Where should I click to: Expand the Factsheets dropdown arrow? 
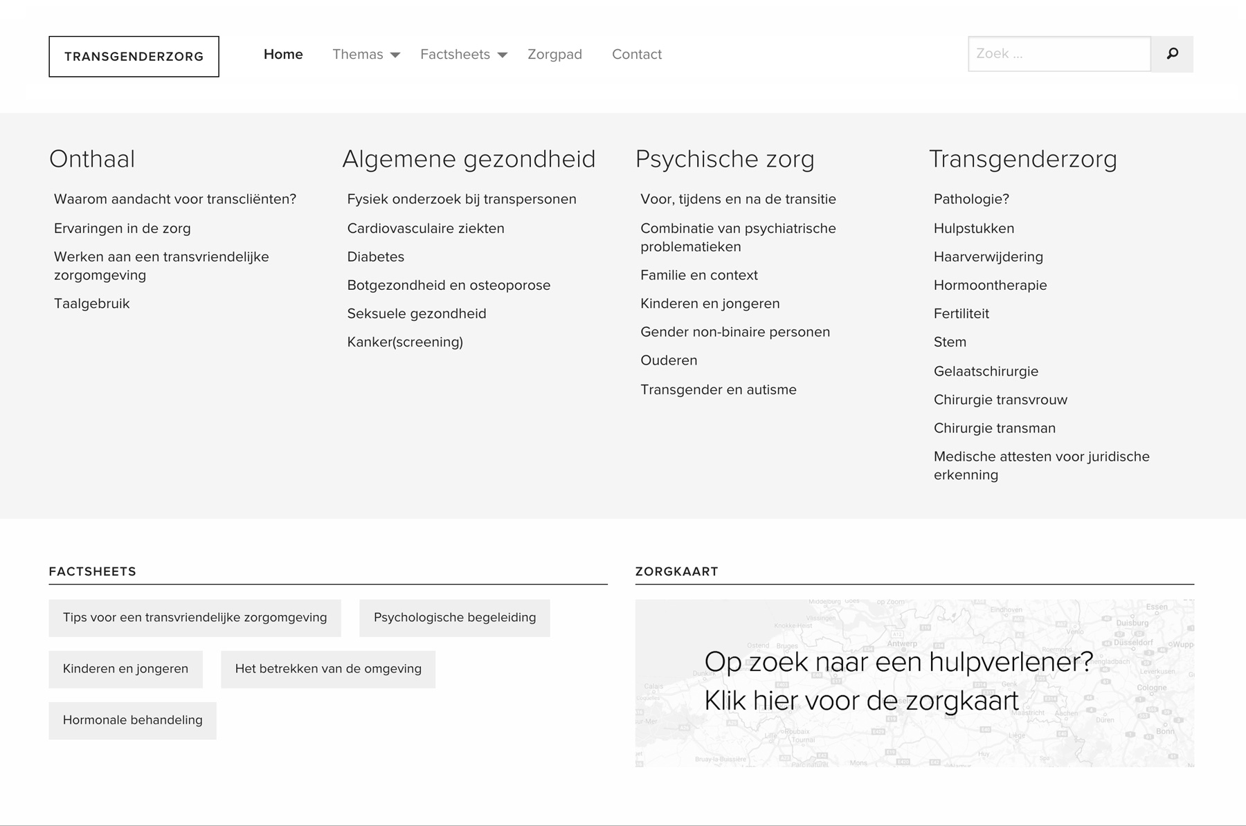point(503,55)
